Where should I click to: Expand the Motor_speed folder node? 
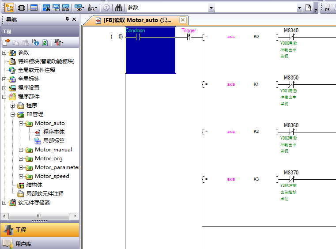(x=21, y=176)
